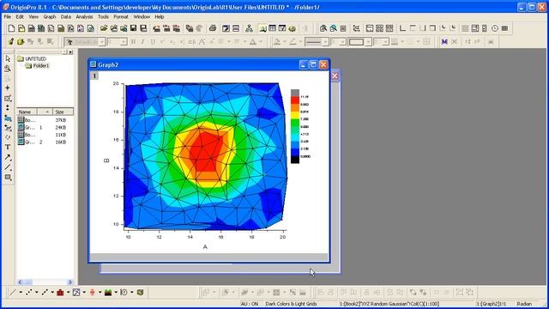Expand the 3D surface plot arrow
549x309 pixels.
[x=116, y=292]
